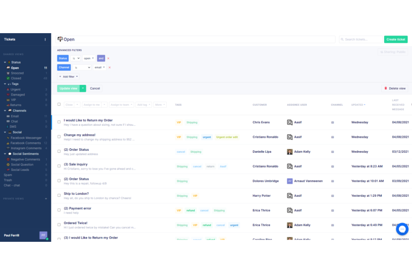Select the Chris Evans ticket checkbox
This screenshot has width=412, height=275.
pyautogui.click(x=59, y=122)
